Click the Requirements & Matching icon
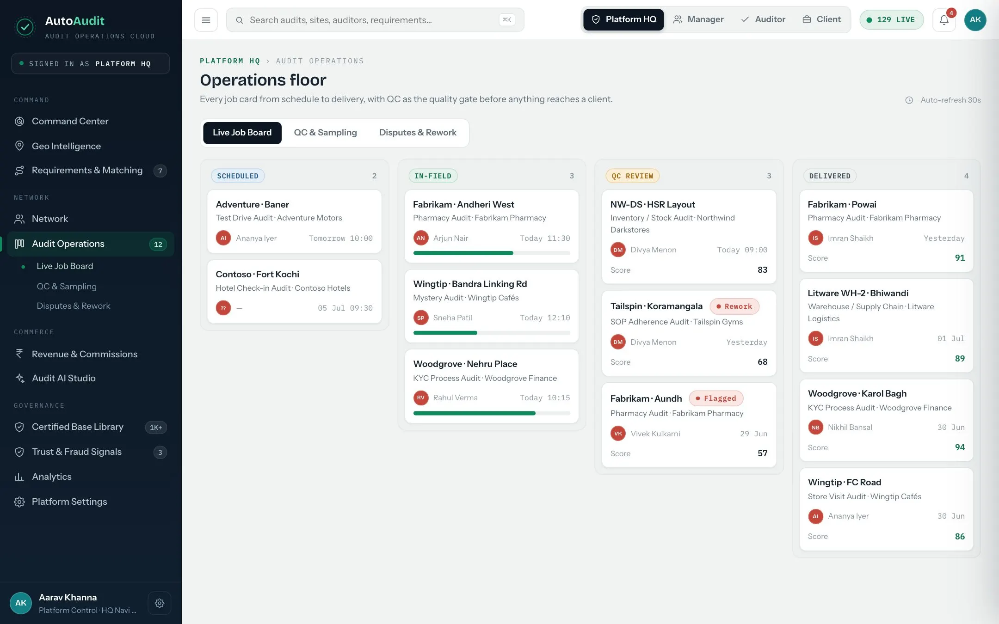 point(19,171)
